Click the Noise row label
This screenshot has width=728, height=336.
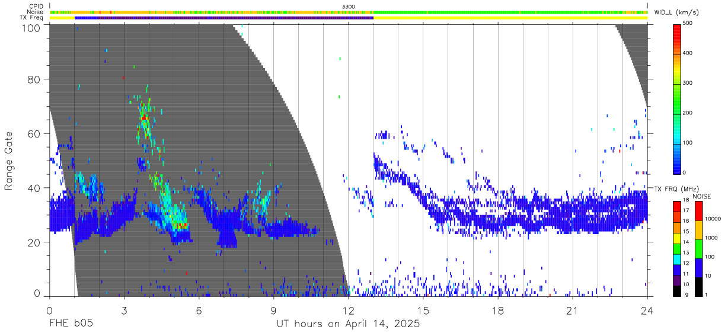click(36, 12)
